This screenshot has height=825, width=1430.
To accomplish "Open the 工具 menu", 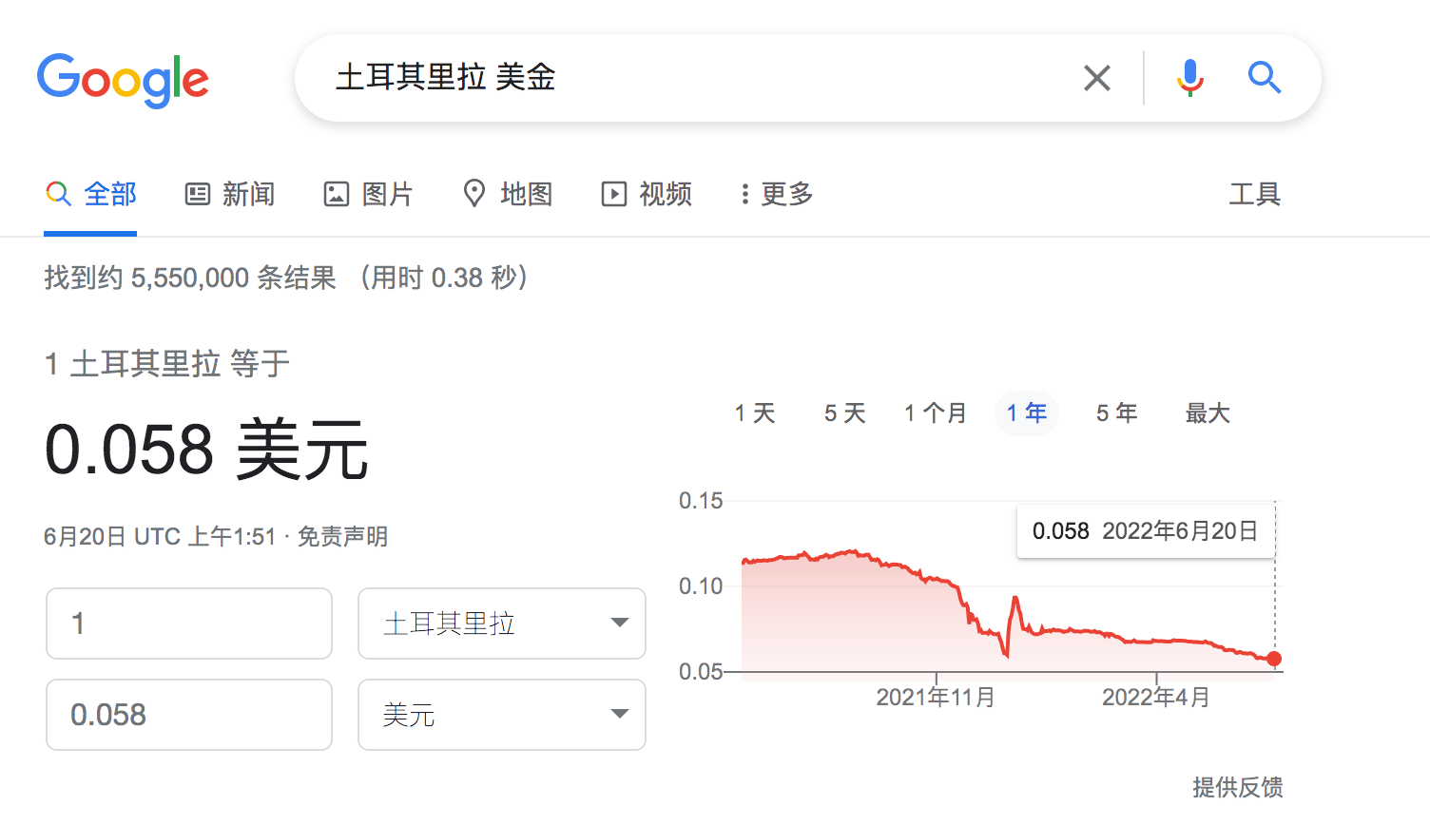I will click(1254, 193).
